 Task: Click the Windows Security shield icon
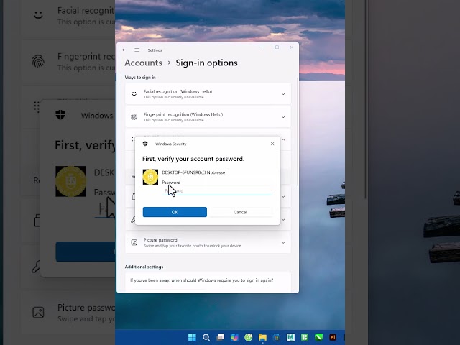tap(145, 144)
